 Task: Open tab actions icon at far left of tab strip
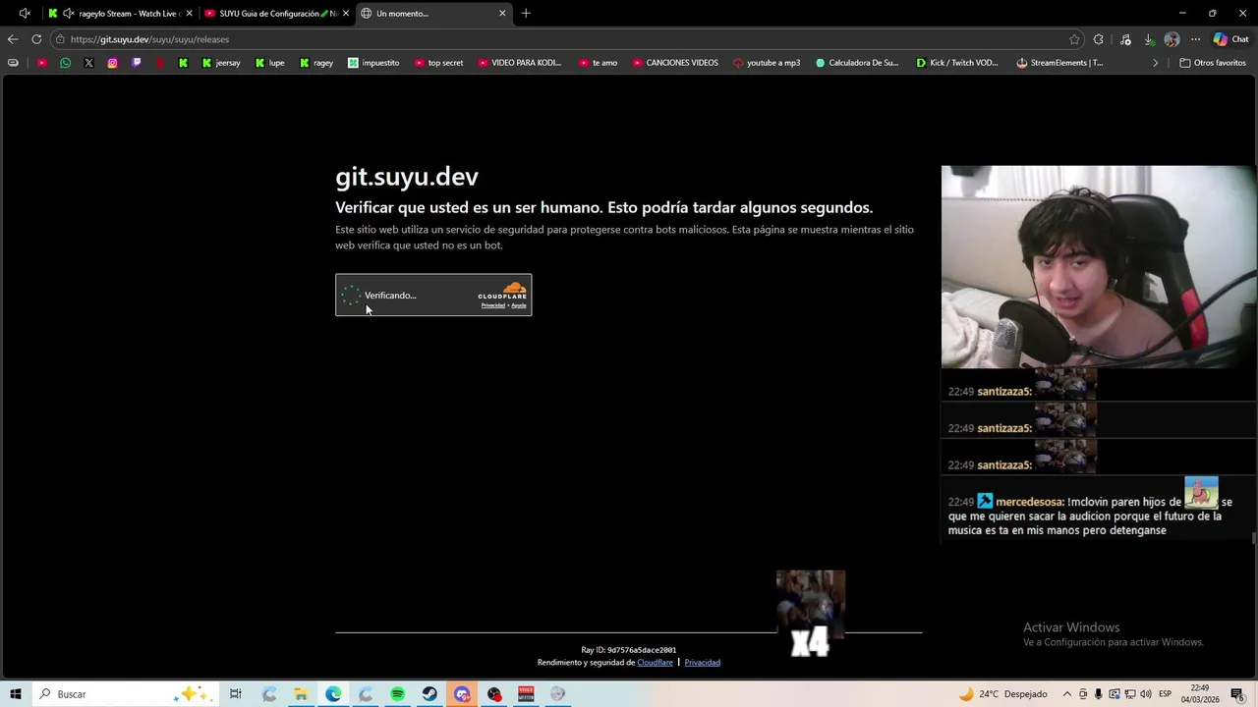(x=24, y=14)
